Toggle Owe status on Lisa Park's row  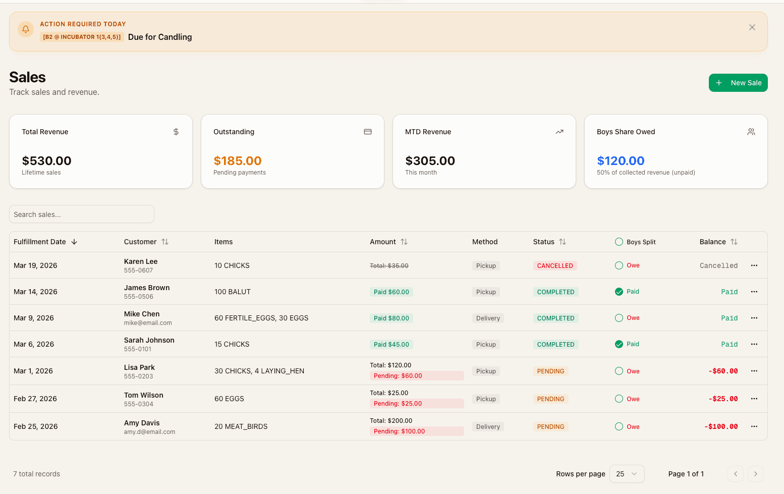click(619, 371)
